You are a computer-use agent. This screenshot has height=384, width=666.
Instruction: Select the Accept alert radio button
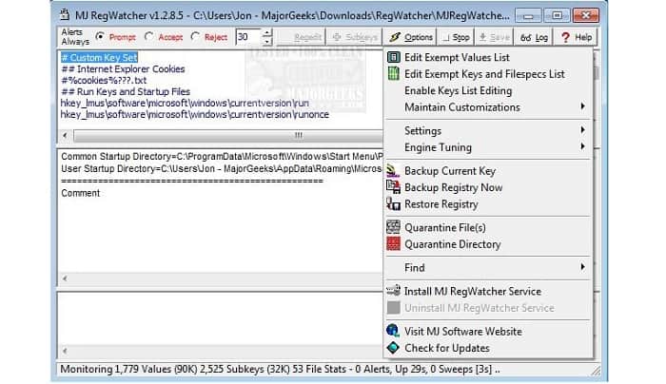[x=148, y=37]
